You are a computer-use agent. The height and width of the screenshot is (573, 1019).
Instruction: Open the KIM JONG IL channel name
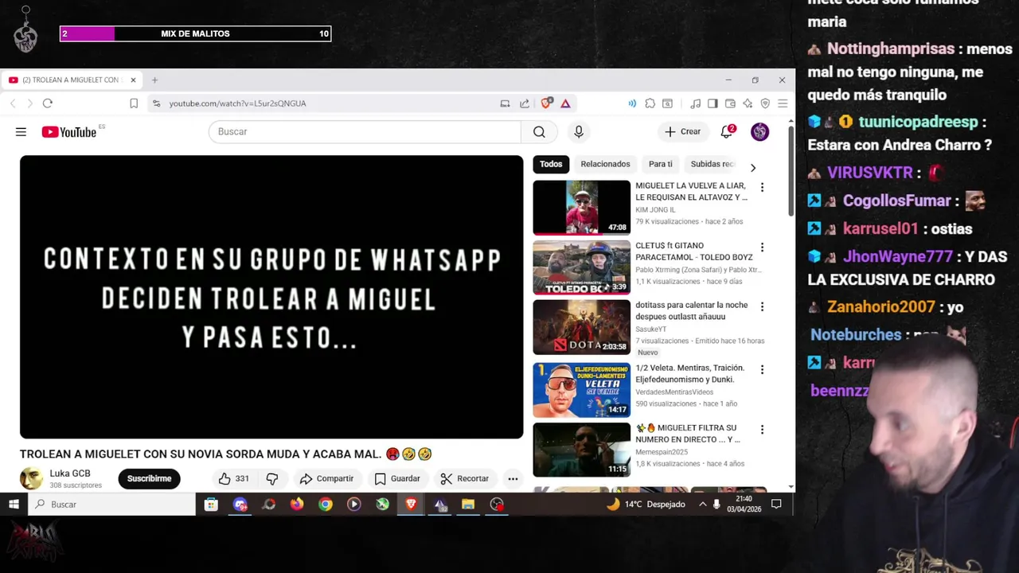[655, 210]
